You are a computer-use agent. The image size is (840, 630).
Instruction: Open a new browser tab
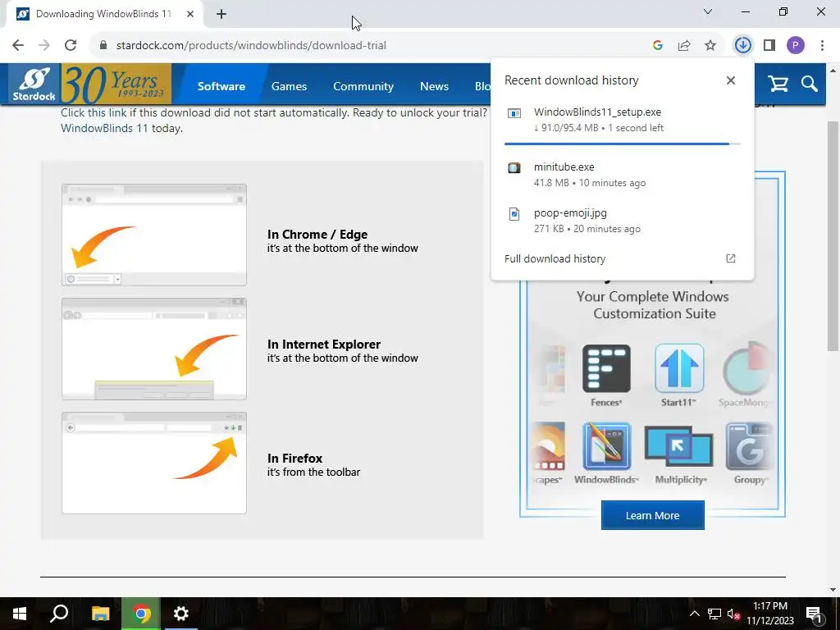[221, 15]
